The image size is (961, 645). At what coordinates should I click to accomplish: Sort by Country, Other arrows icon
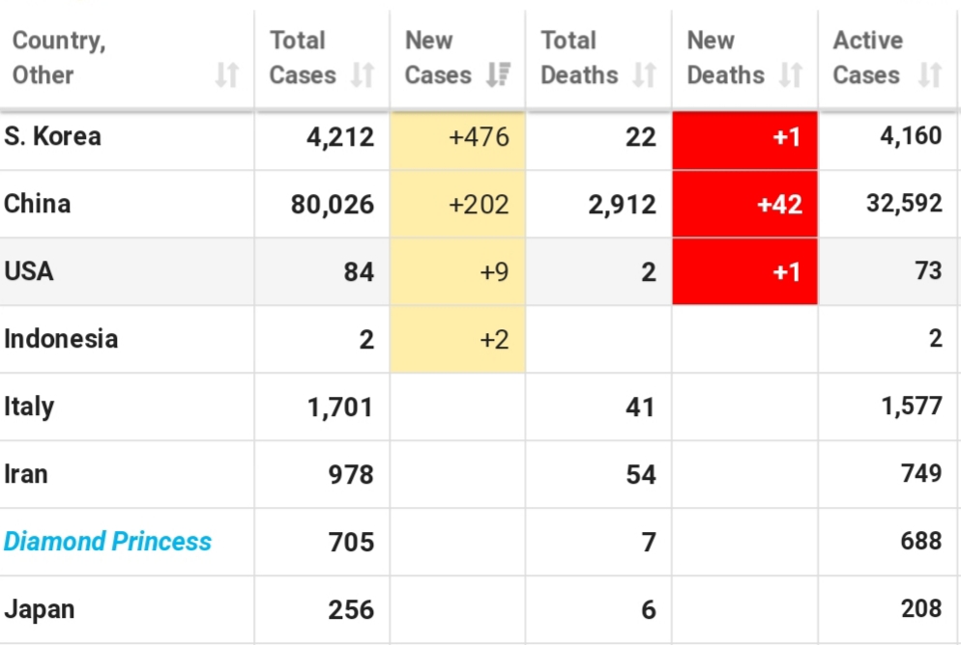227,75
